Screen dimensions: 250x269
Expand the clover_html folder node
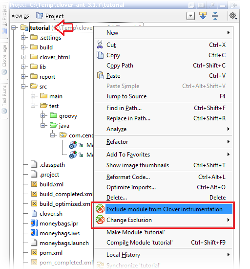23,57
